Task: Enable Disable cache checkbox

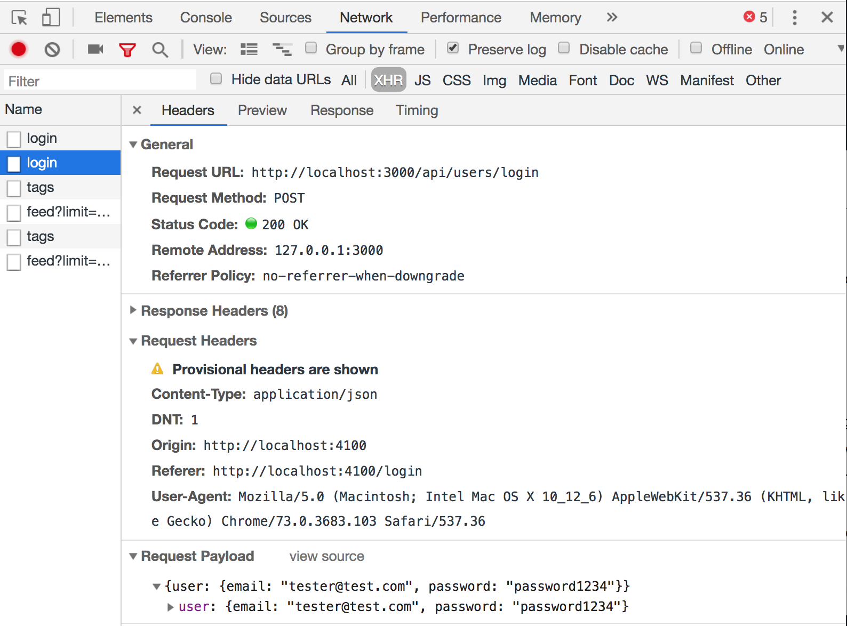Action: tap(564, 48)
